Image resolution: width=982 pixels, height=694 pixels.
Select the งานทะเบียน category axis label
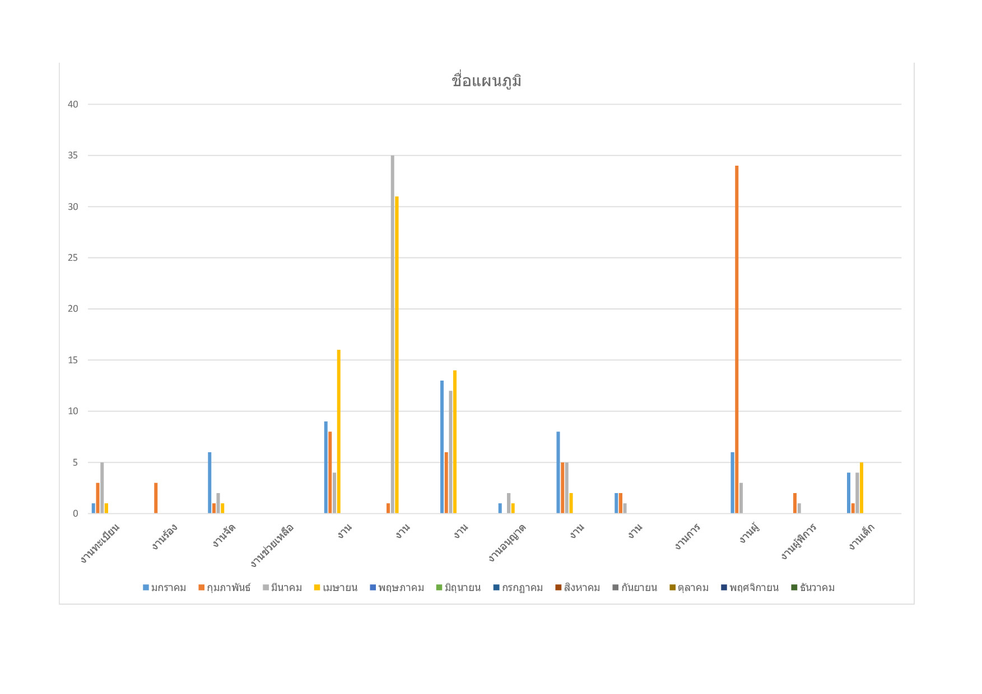(x=100, y=543)
